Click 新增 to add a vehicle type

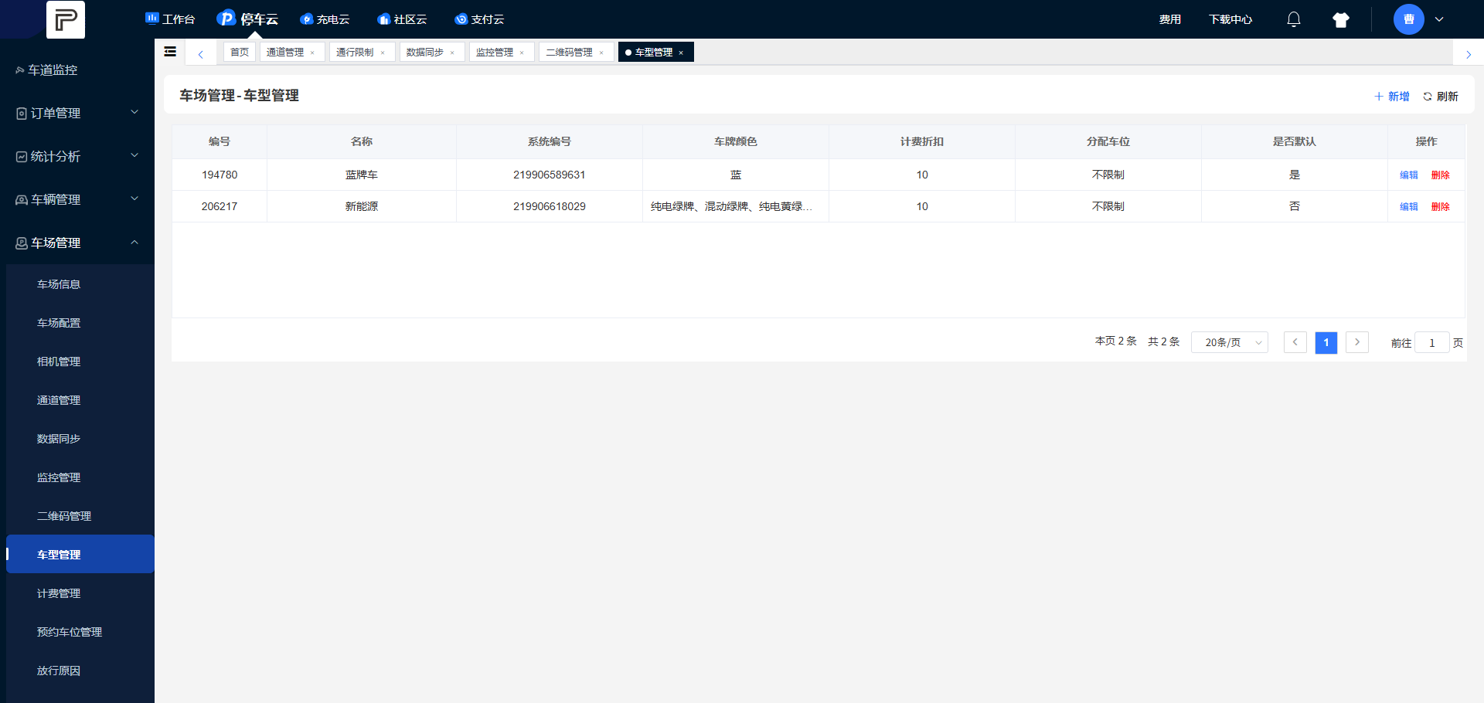pyautogui.click(x=1392, y=97)
